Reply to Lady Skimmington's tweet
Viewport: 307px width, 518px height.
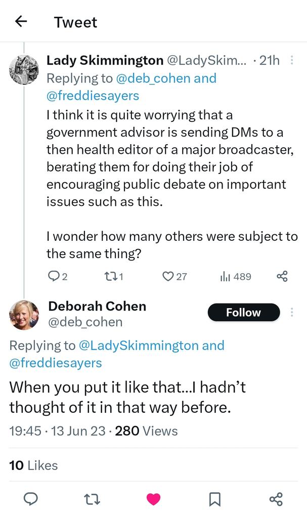(x=54, y=276)
